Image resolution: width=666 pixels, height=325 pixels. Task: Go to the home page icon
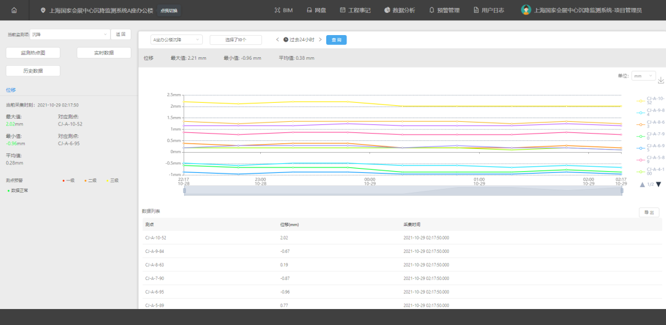[14, 10]
